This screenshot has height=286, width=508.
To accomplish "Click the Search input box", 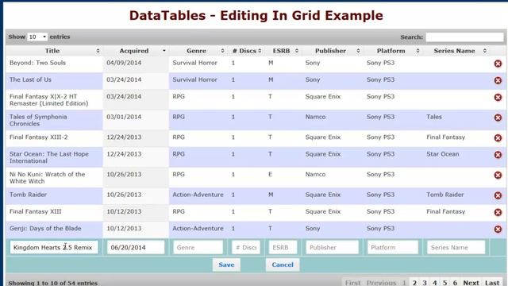I will tap(464, 37).
